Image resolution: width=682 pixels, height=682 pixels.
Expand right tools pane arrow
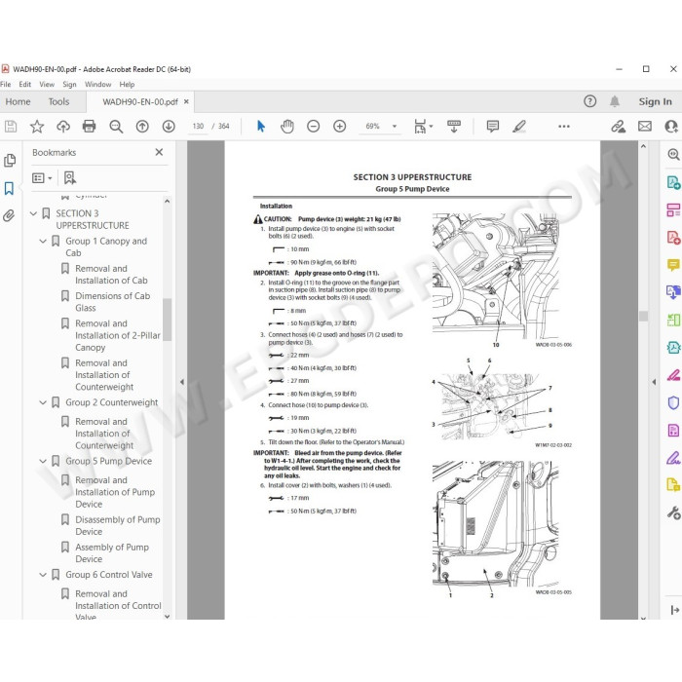coord(654,382)
